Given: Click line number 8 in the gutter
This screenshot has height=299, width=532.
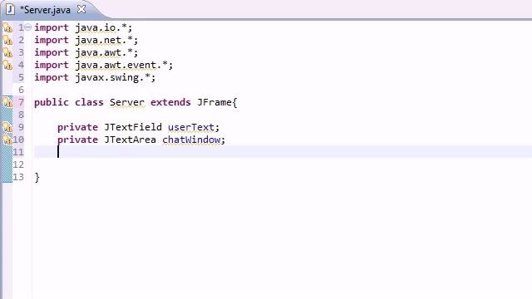Looking at the screenshot, I should (x=21, y=115).
